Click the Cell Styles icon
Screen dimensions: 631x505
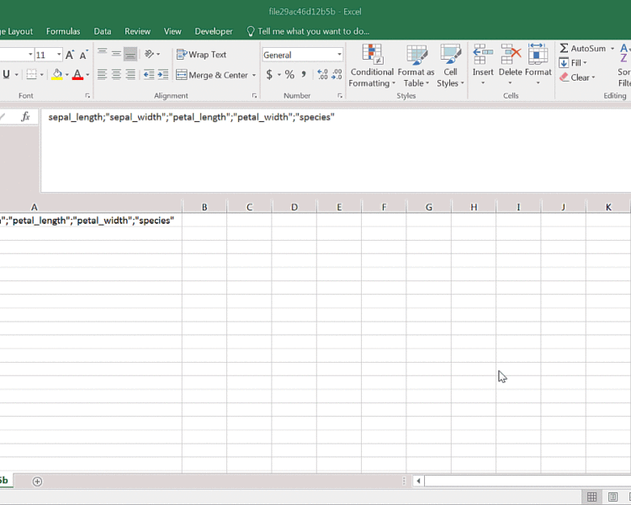pos(450,56)
